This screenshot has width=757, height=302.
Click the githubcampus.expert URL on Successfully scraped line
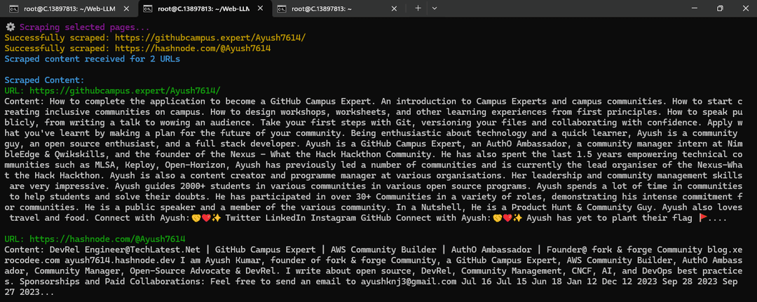[210, 38]
